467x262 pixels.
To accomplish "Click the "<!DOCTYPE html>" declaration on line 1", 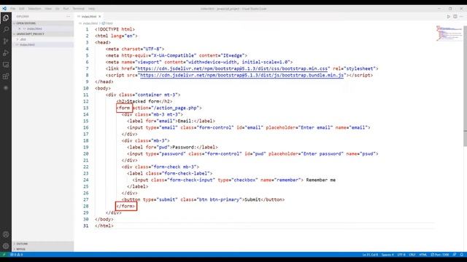I will (115, 29).
